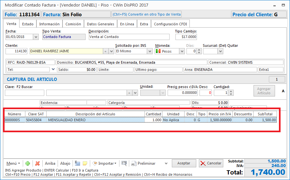This screenshot has width=290, height=180.
Task: Expand the Solicitado por dropdown
Action: pyautogui.click(x=149, y=51)
